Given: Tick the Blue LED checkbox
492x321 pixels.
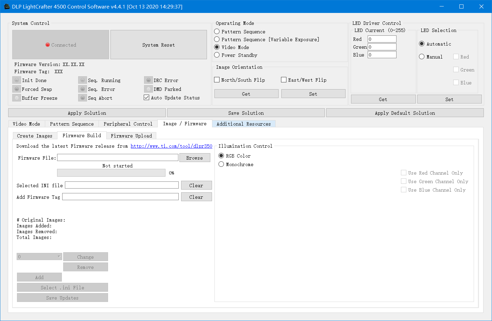Looking at the screenshot, I should point(456,83).
